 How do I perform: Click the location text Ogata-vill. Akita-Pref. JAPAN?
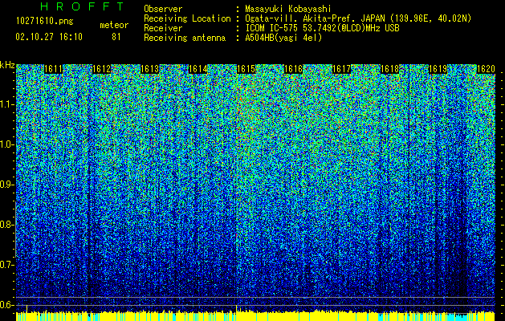click(315, 18)
